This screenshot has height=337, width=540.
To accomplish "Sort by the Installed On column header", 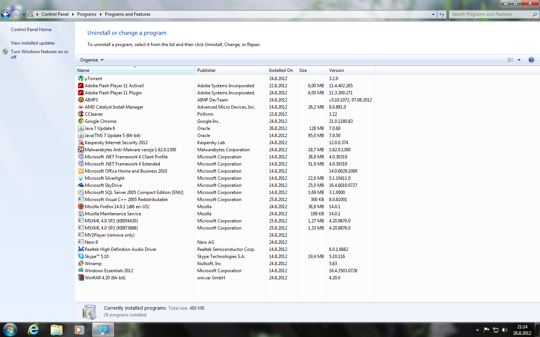I will [x=282, y=70].
